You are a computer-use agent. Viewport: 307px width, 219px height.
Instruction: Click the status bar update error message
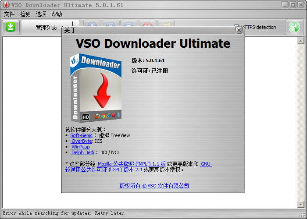click(x=64, y=213)
